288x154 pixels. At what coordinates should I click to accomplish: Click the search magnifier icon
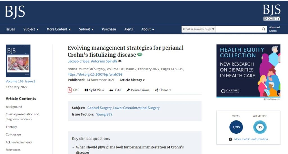264,29
